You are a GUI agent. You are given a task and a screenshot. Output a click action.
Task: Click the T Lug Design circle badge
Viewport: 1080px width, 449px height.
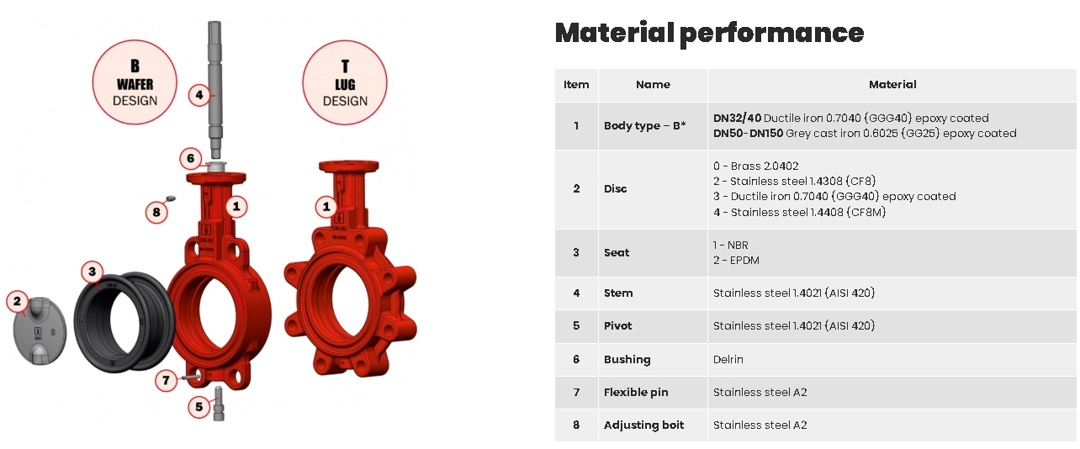[x=345, y=84]
